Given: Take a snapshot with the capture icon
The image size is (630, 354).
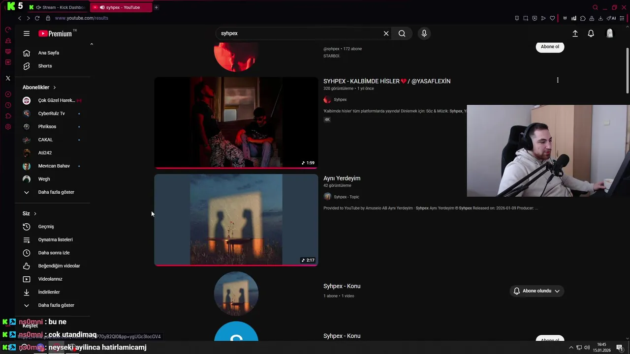Looking at the screenshot, I should [x=526, y=18].
